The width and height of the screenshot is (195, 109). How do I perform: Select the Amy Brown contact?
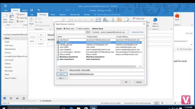pyautogui.click(x=99, y=40)
